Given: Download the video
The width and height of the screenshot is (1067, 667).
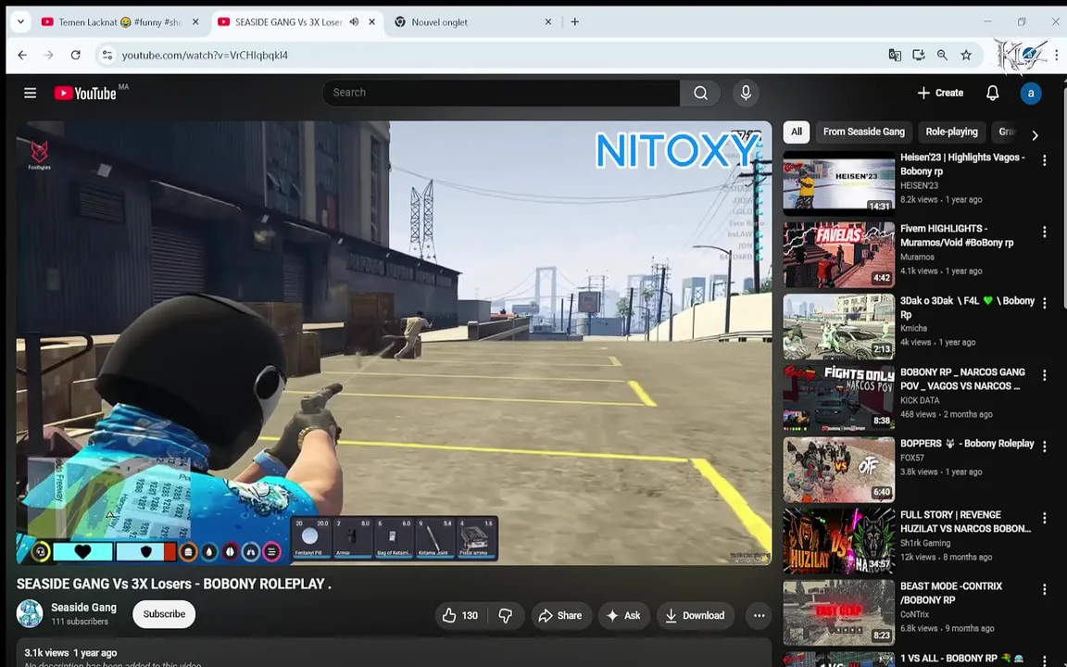Looking at the screenshot, I should tap(696, 615).
